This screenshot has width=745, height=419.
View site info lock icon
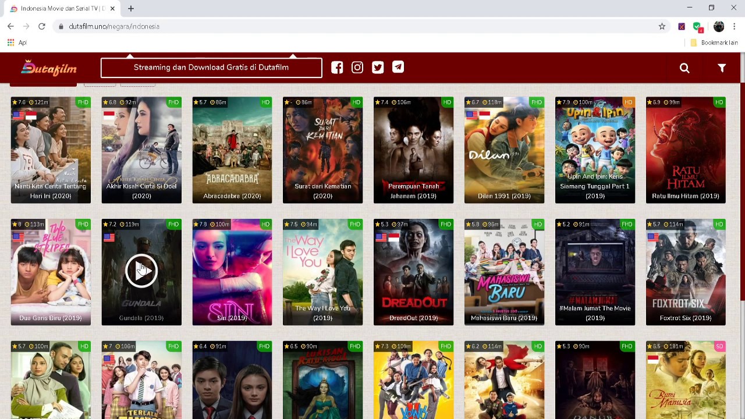tap(61, 26)
